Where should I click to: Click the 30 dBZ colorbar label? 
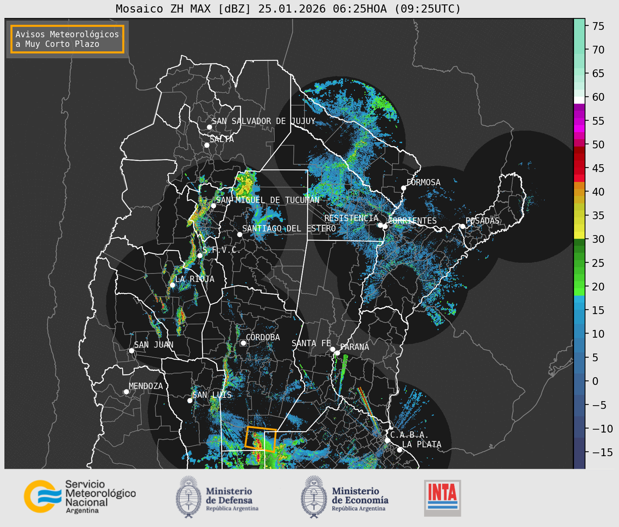(598, 239)
